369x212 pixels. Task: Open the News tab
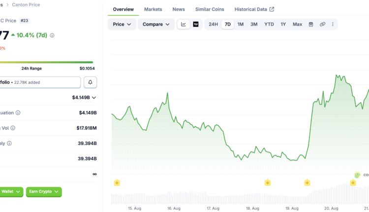tap(179, 9)
